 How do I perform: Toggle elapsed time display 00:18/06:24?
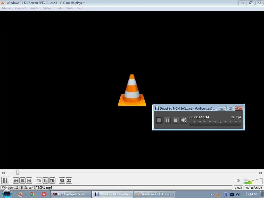[x=254, y=188]
